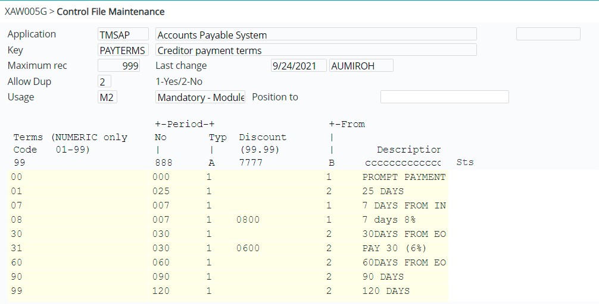This screenshot has width=599, height=304.
Task: Select the Mandatory - Module usage description field
Action: coord(200,97)
